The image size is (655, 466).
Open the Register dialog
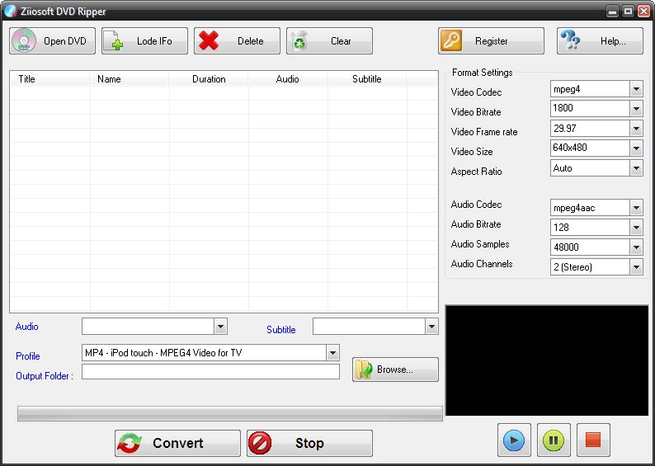(491, 41)
